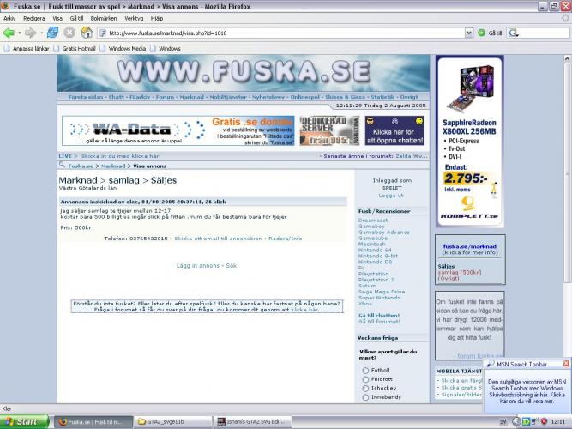The height and width of the screenshot is (429, 572).
Task: Switch to GTA2_svge1.1b taskbar folder
Action: click(x=172, y=421)
